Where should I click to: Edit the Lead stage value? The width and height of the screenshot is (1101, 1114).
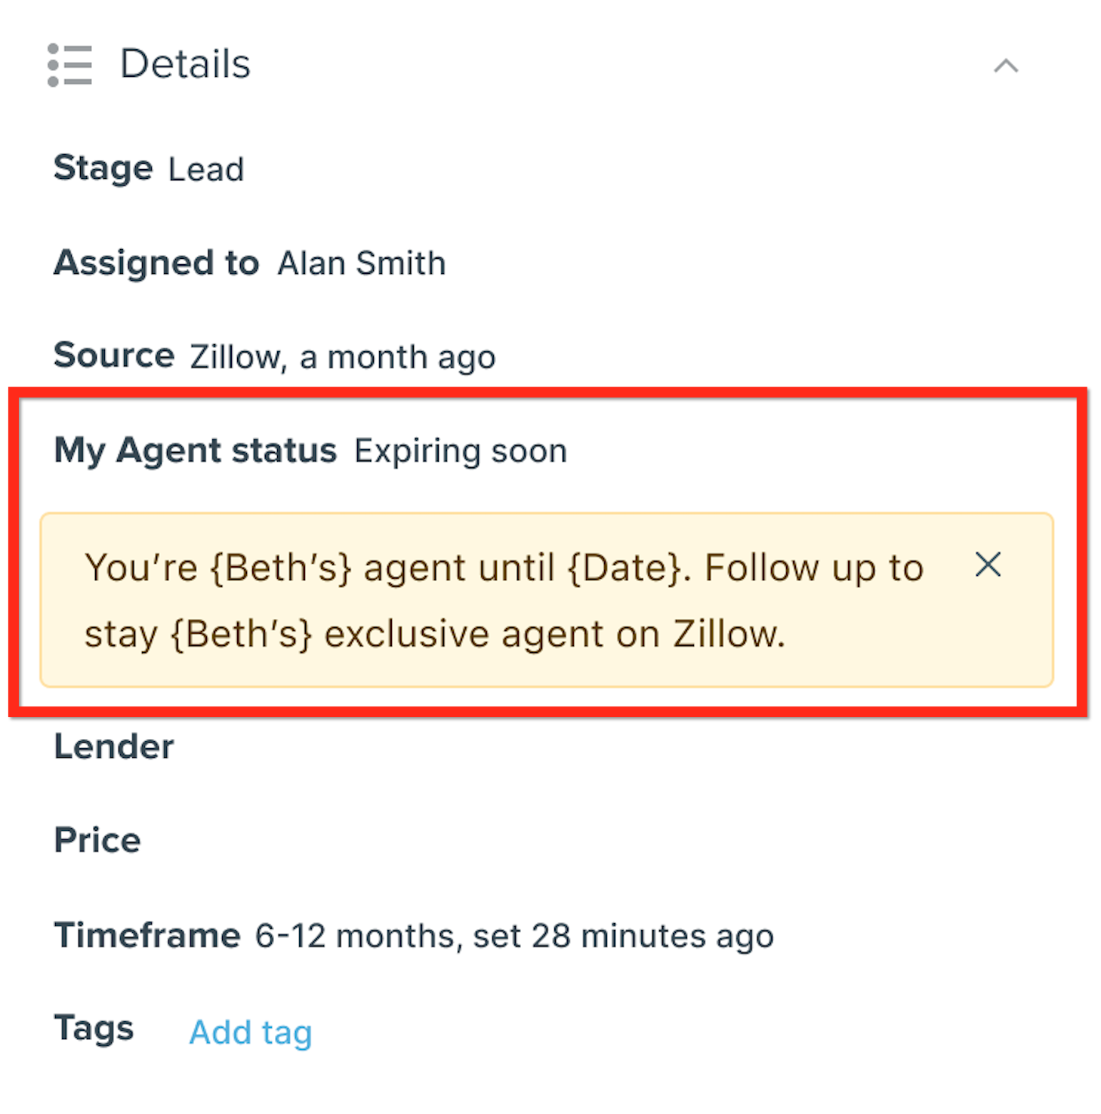(206, 170)
